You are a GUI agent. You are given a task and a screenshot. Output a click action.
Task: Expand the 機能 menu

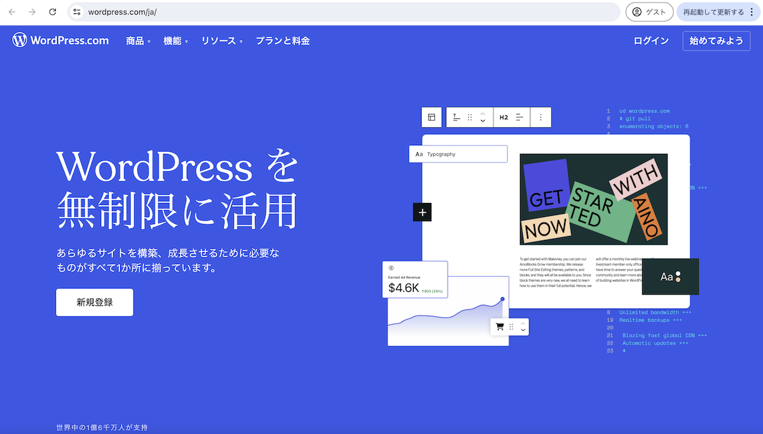pyautogui.click(x=176, y=41)
